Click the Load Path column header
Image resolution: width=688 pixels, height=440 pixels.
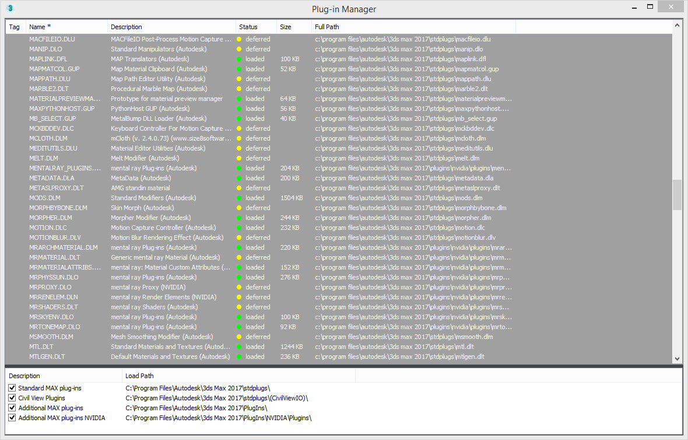click(238, 376)
